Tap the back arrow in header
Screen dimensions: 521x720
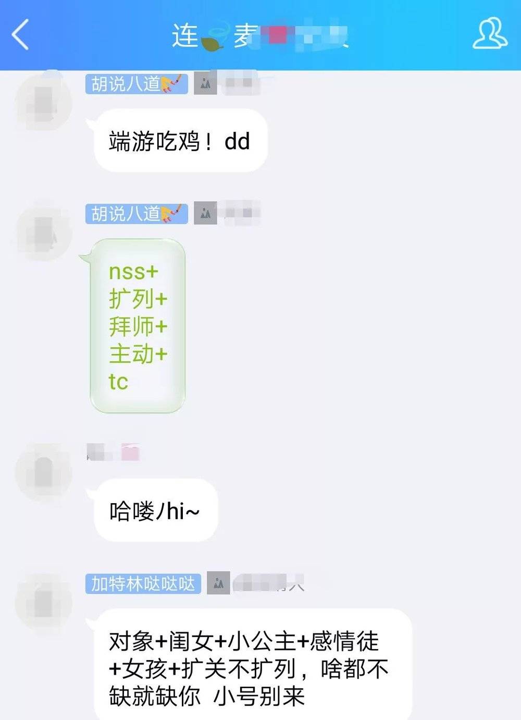20,35
